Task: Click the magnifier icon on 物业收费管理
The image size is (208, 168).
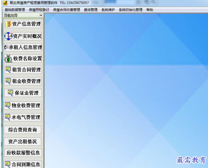Action: tap(8, 105)
